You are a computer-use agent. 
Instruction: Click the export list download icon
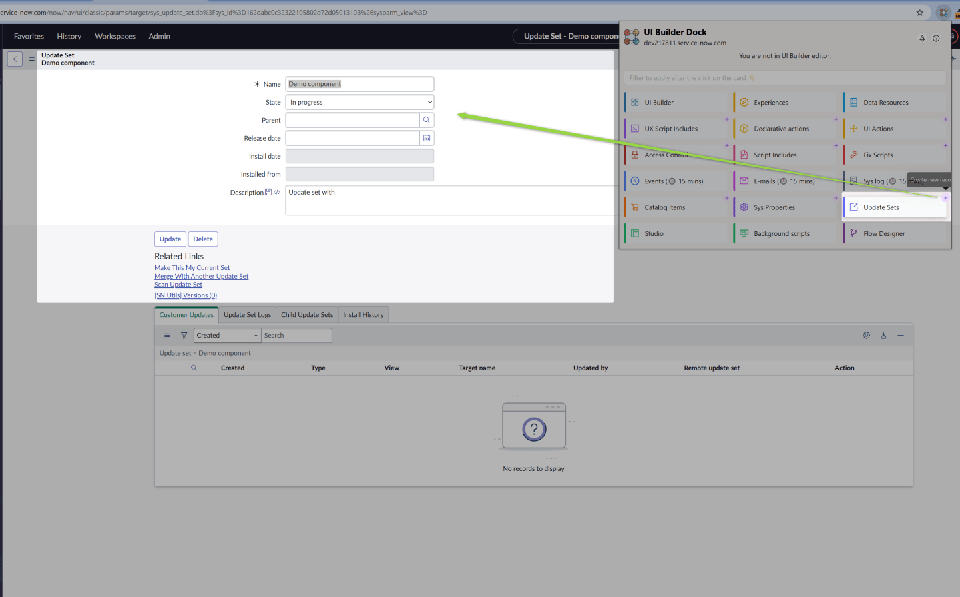tap(883, 335)
